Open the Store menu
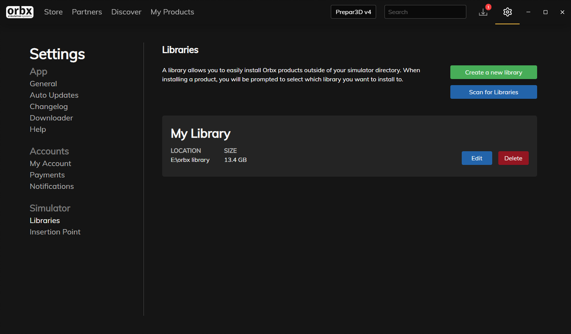This screenshot has height=334, width=571. click(53, 12)
